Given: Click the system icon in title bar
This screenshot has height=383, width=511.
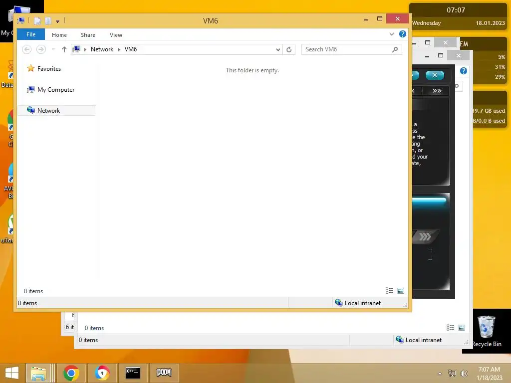Looking at the screenshot, I should pos(21,21).
